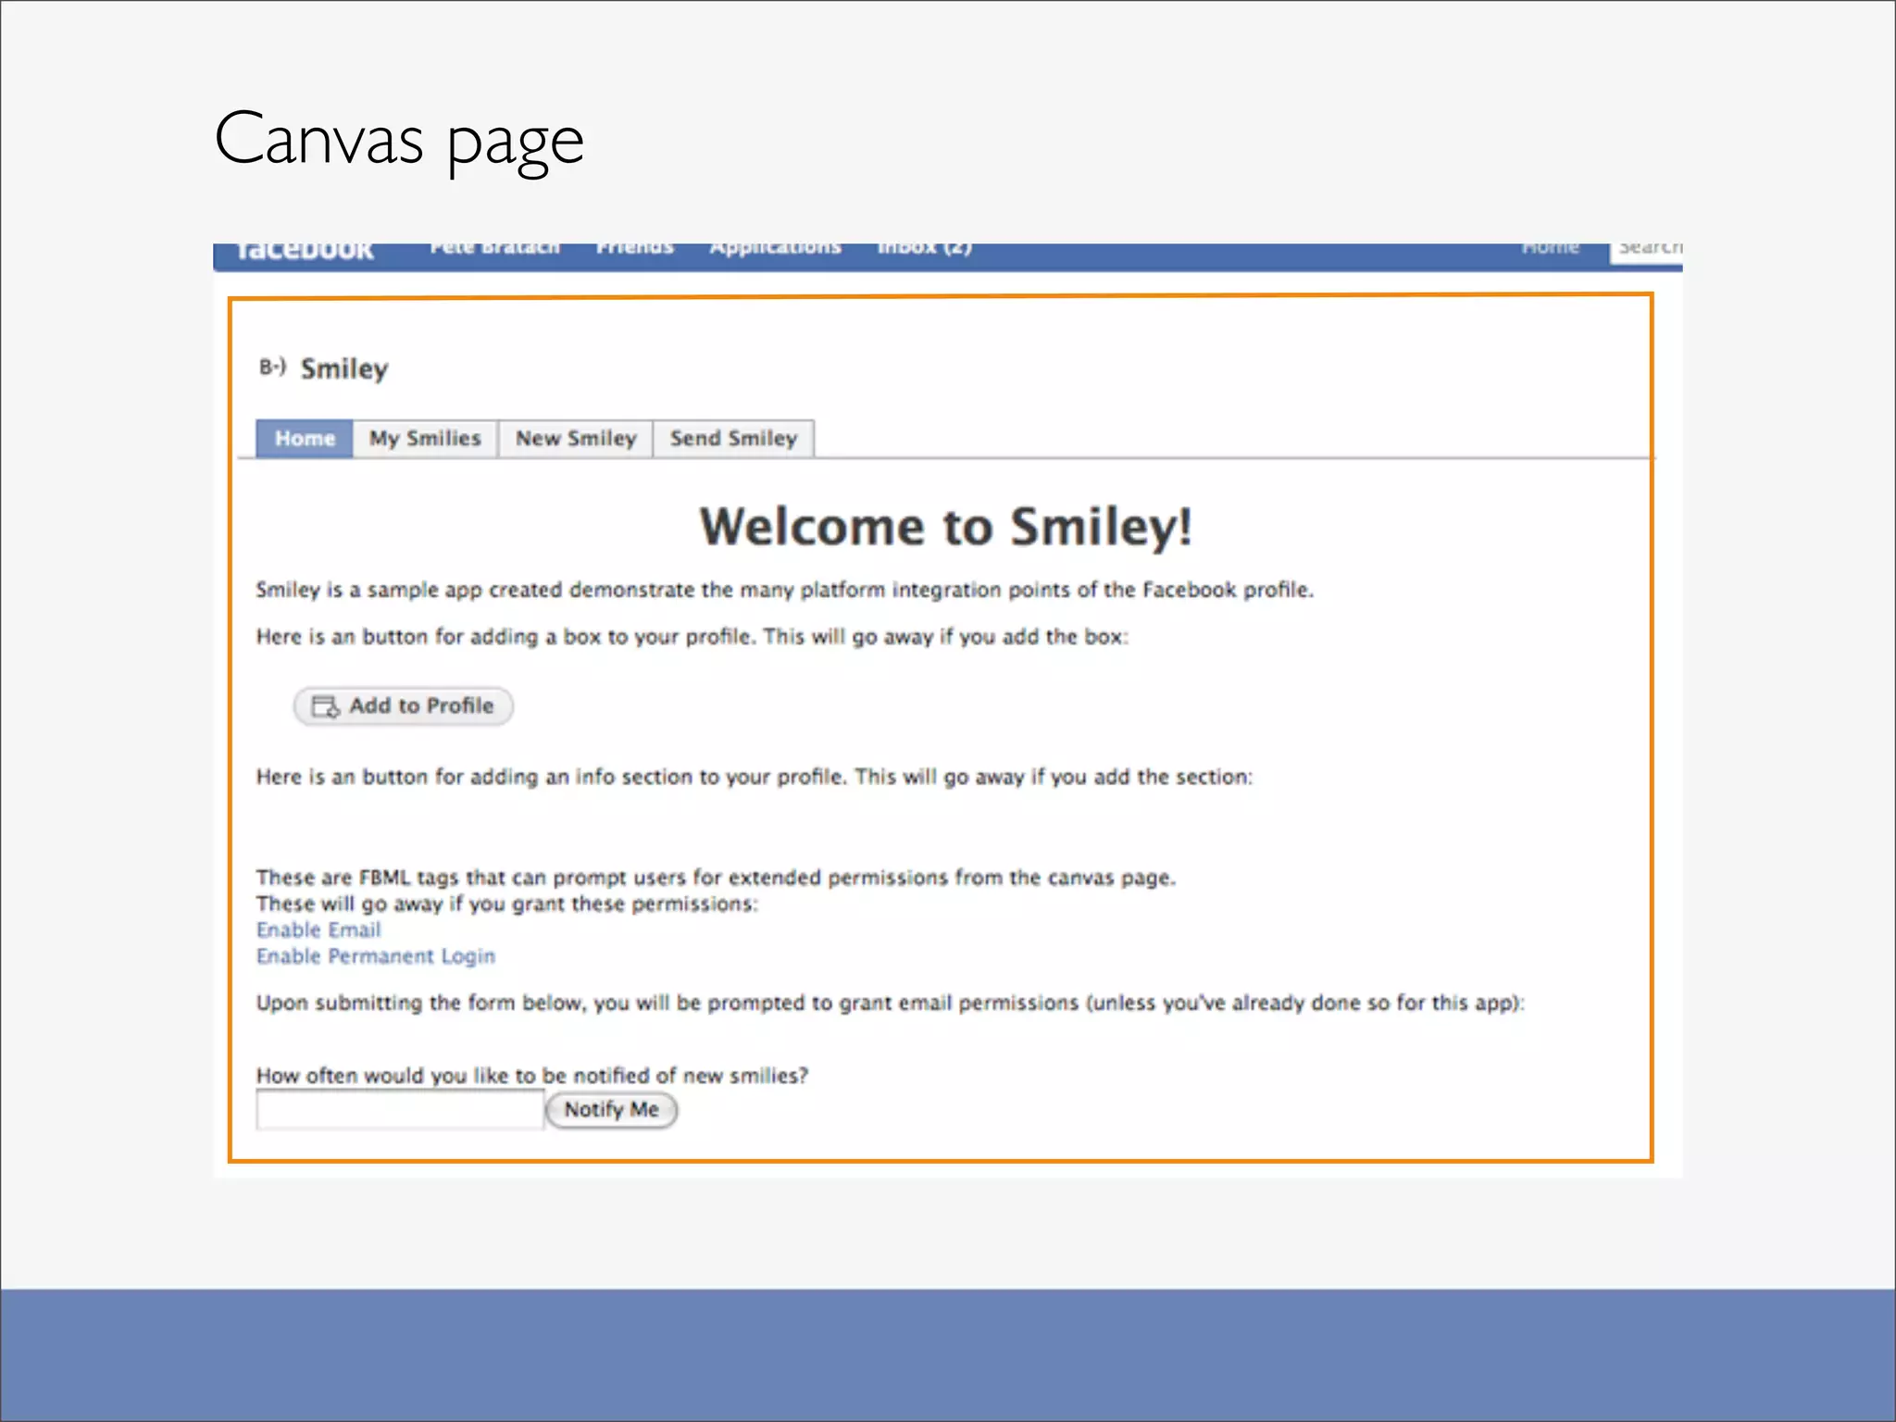The width and height of the screenshot is (1896, 1422).
Task: Open the New Smiley tab
Action: click(x=576, y=439)
